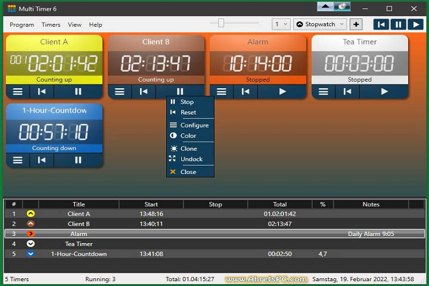Viewport: 429px width, 286px height.
Task: Sort the list by Stop column
Action: [215, 204]
